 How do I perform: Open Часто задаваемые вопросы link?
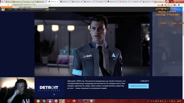pos(34,9)
